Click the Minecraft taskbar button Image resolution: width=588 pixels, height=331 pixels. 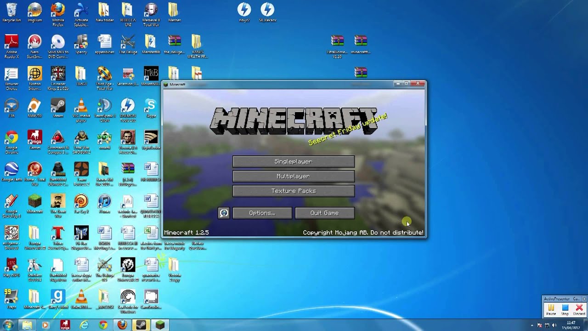(160, 325)
